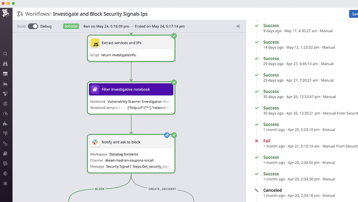Viewport: 358px width, 202px height.
Task: Open the bug icon at sidebar bottom
Action: click(5, 183)
